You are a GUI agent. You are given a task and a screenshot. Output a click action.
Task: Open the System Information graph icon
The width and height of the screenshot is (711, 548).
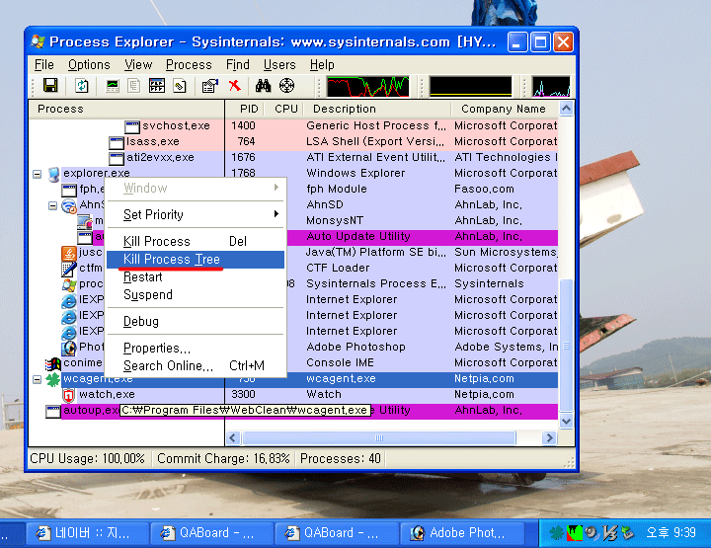pyautogui.click(x=112, y=85)
